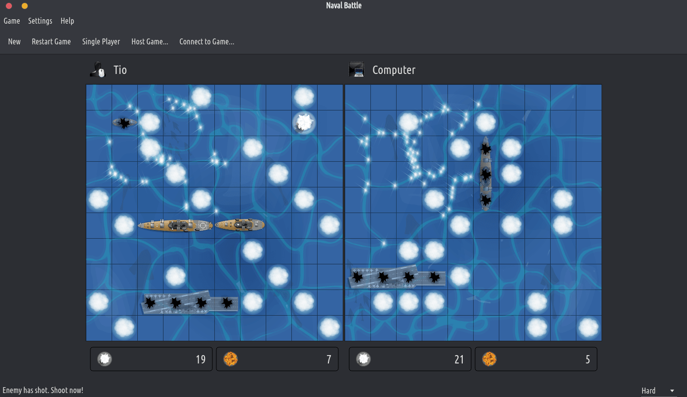Click the Computer player monitor icon
687x397 pixels.
[x=356, y=70]
